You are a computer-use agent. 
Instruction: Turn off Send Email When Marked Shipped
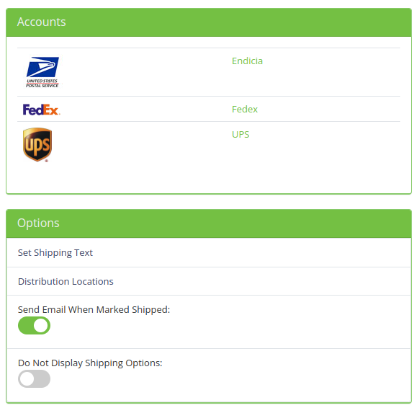35,326
